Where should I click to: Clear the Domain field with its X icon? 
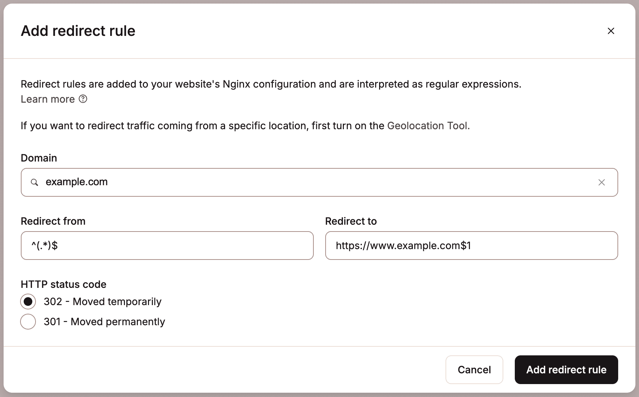(x=601, y=182)
